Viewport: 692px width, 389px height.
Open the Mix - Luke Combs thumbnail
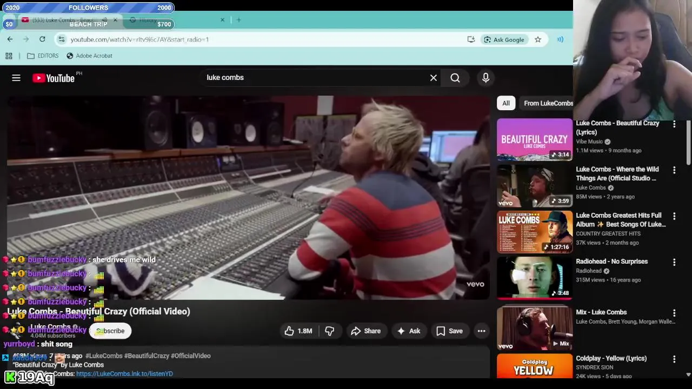click(x=535, y=328)
